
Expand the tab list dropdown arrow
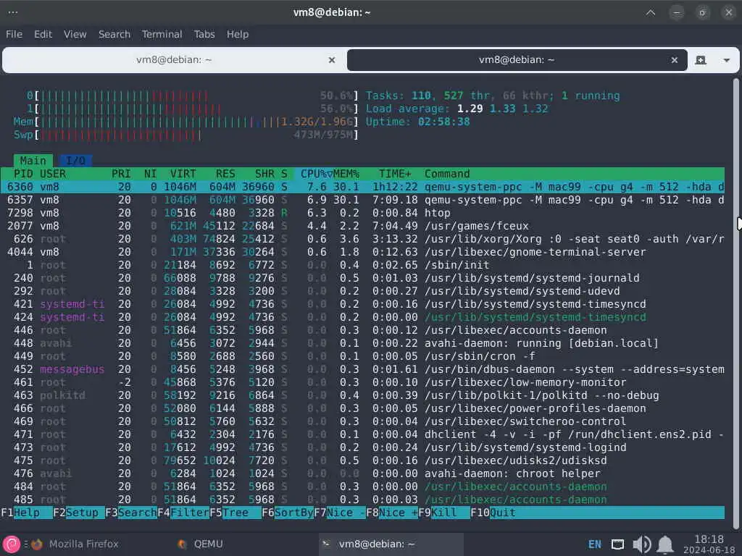point(726,61)
